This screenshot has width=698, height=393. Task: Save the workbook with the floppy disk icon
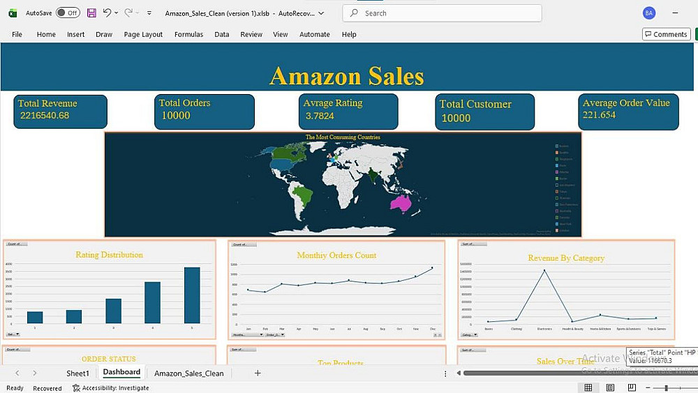[x=91, y=13]
